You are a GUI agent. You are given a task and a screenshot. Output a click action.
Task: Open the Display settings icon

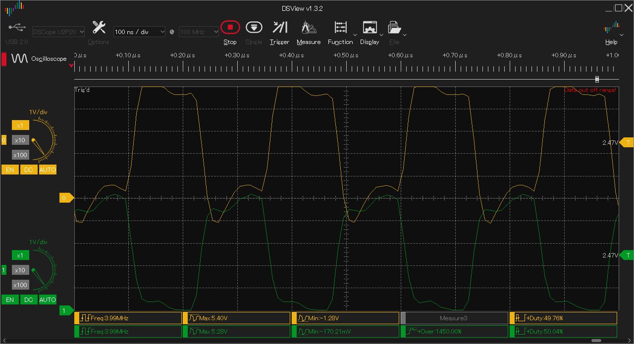[370, 27]
